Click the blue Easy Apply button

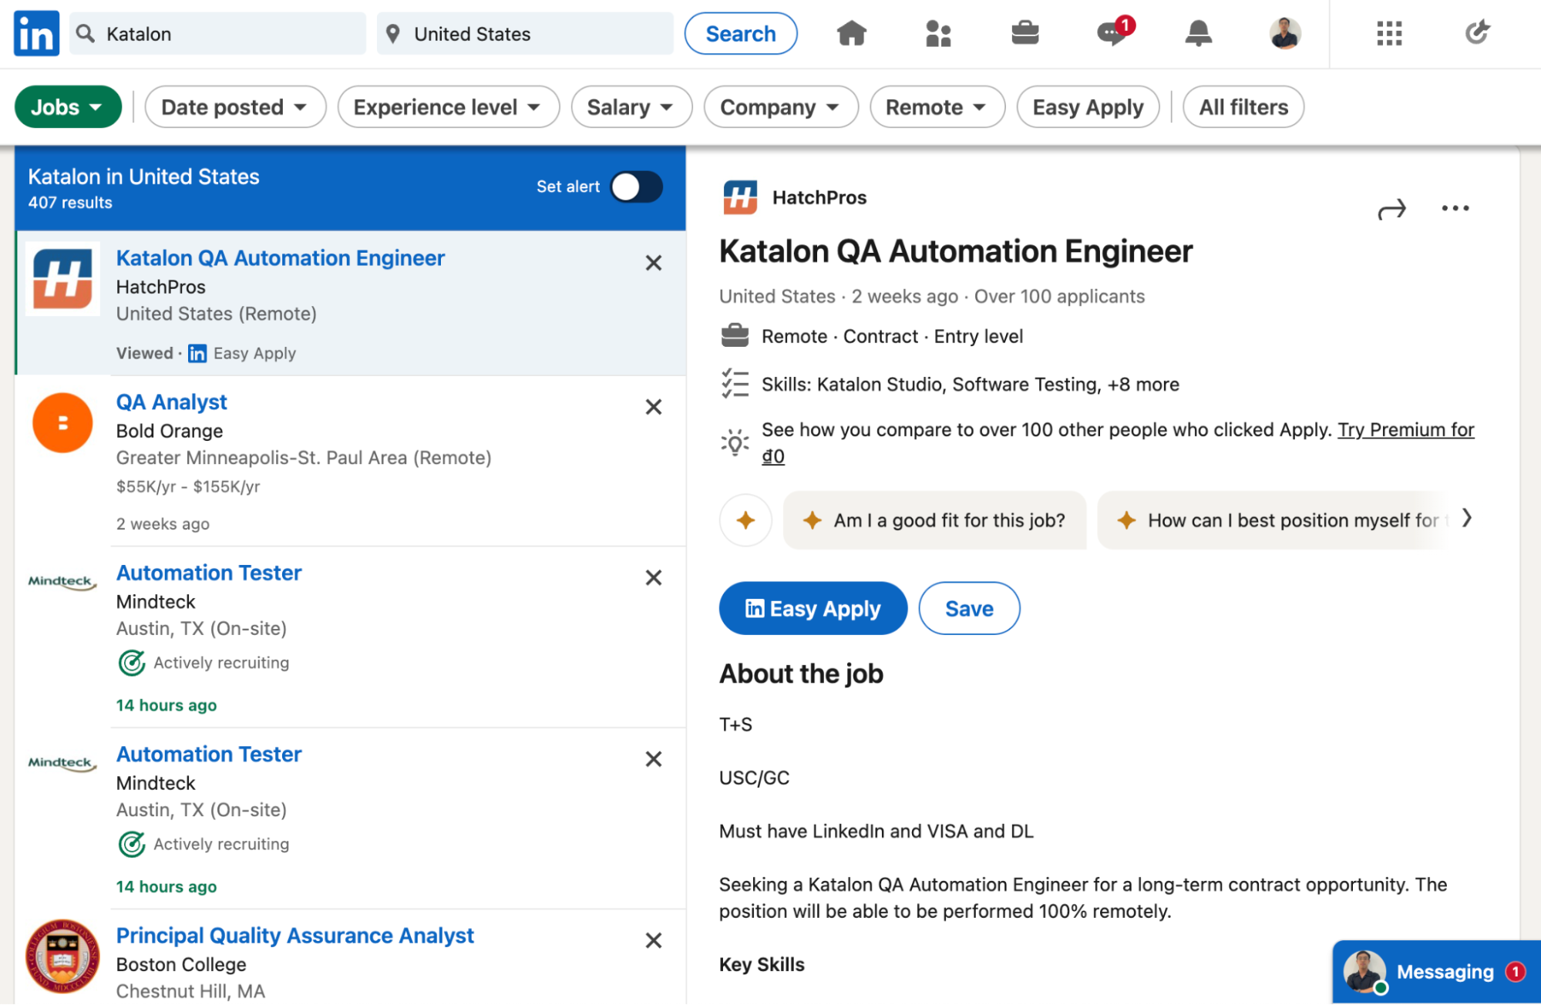point(813,608)
